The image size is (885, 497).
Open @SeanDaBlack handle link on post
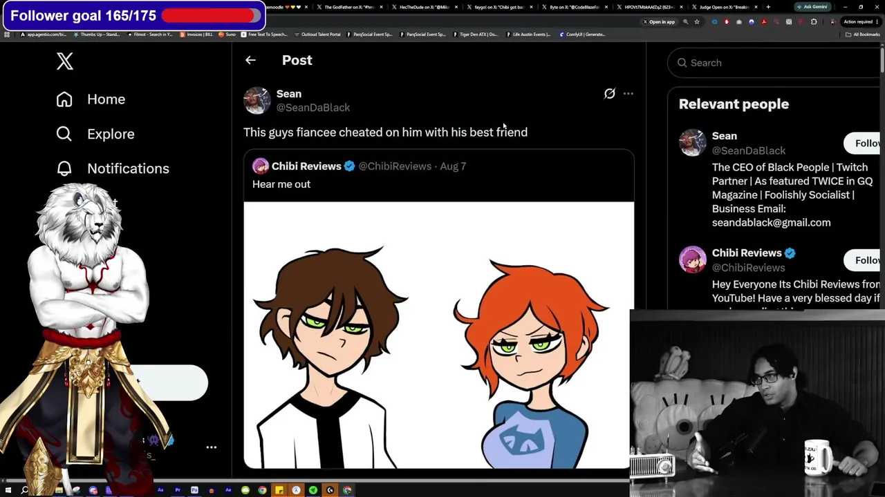click(x=313, y=108)
